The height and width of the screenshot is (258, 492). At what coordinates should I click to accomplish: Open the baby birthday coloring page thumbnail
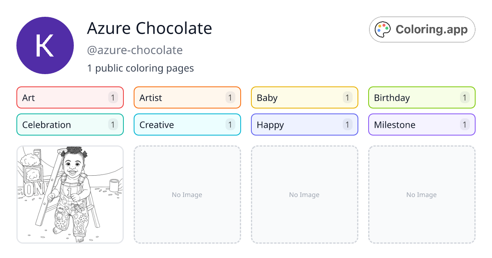tap(70, 195)
